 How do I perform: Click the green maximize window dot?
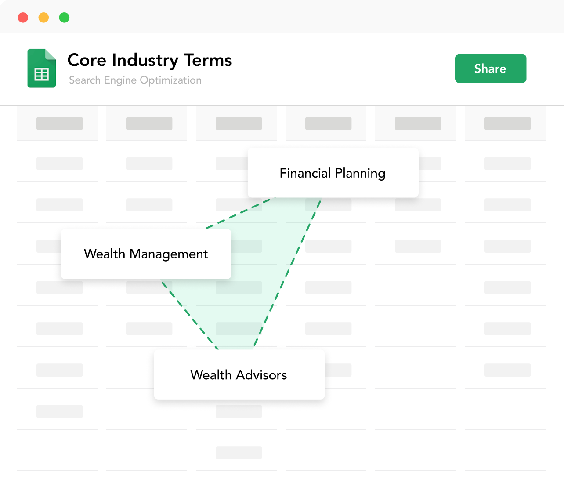(x=64, y=18)
